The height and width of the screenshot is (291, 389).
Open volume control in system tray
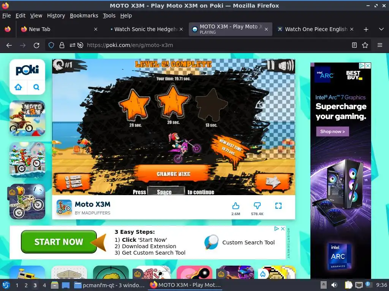click(334, 285)
